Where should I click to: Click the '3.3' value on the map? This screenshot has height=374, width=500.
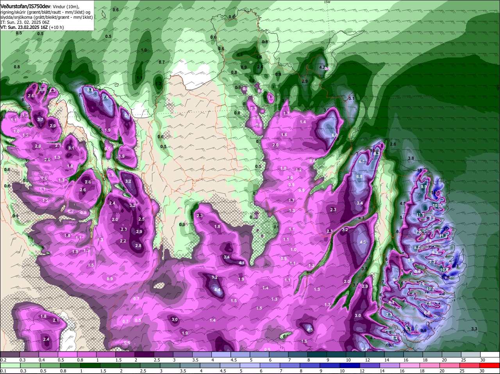point(474,329)
